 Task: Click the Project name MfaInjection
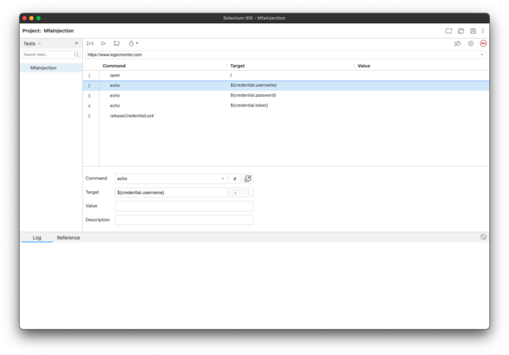pos(59,31)
